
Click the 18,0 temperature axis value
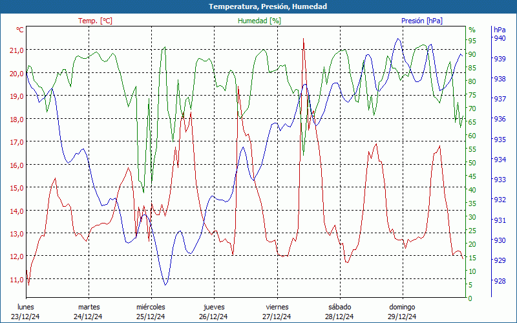click(x=17, y=120)
